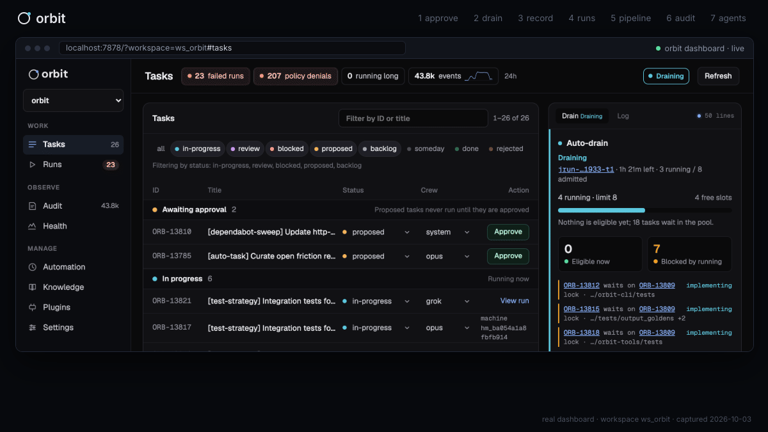The image size is (768, 432).
Task: Go to '1 approve' in top navigation
Action: 438,18
